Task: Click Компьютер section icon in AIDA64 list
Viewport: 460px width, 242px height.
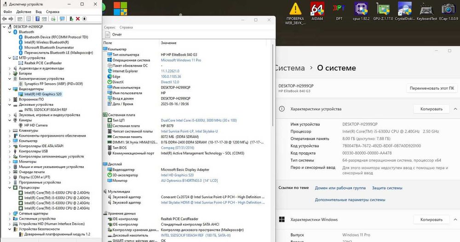Action: [x=105, y=49]
